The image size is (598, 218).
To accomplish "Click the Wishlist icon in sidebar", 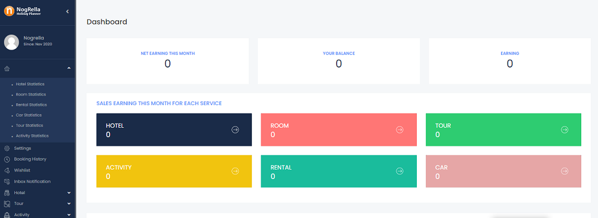I will click(x=7, y=170).
